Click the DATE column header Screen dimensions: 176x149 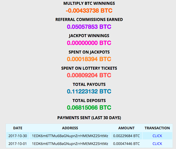click(18, 128)
